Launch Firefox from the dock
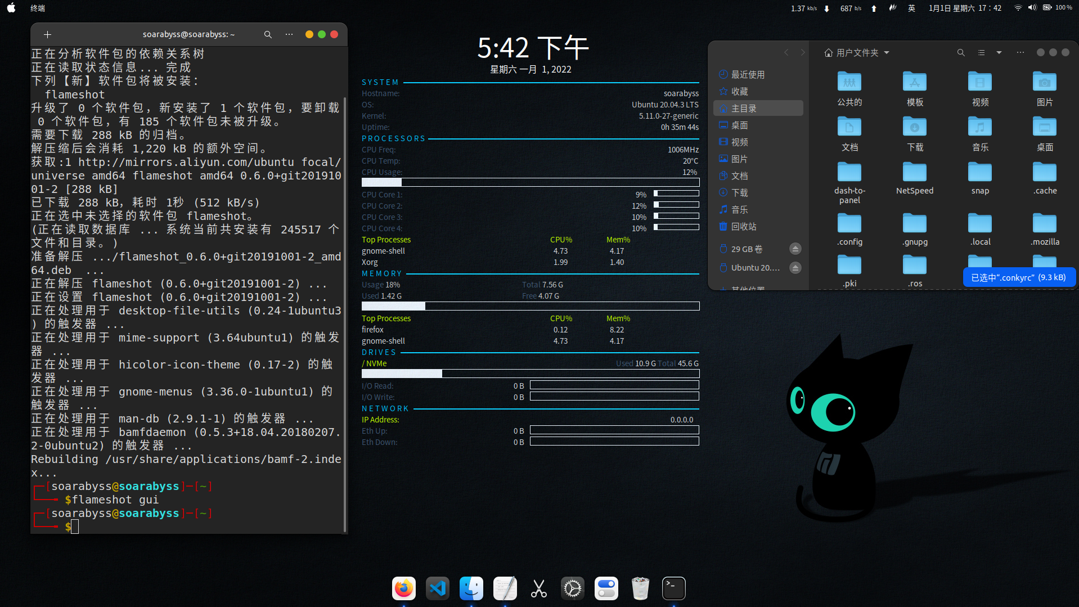The height and width of the screenshot is (607, 1079). 403,588
